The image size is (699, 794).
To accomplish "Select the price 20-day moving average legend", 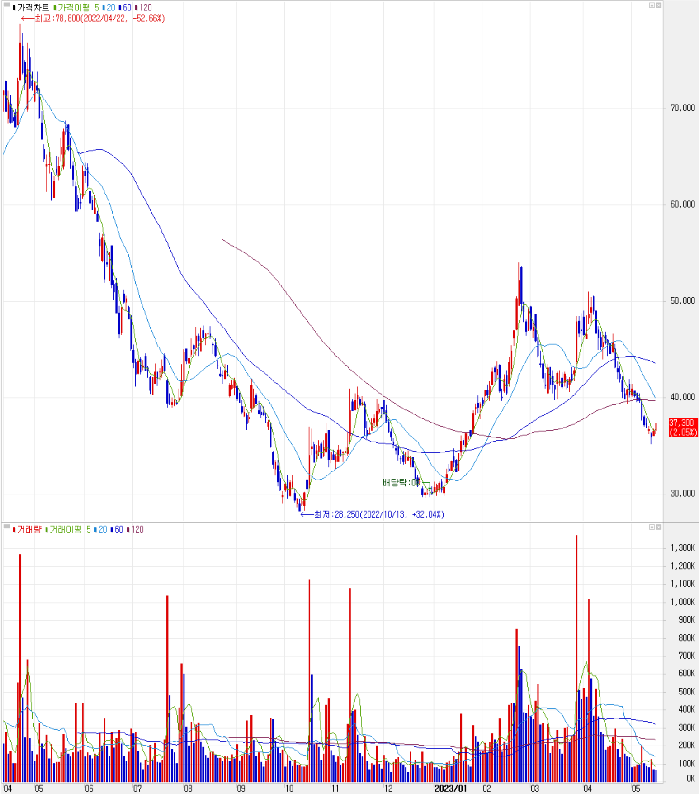I will tap(109, 8).
